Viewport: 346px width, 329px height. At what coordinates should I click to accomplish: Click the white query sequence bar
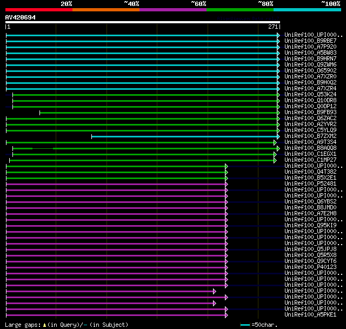coord(143,22)
